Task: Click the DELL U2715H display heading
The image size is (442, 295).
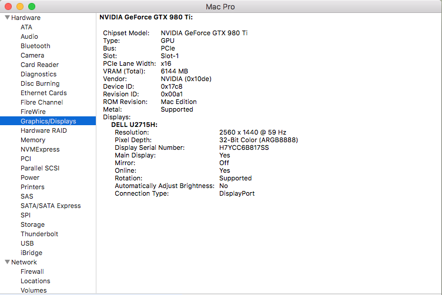Action: coord(134,125)
